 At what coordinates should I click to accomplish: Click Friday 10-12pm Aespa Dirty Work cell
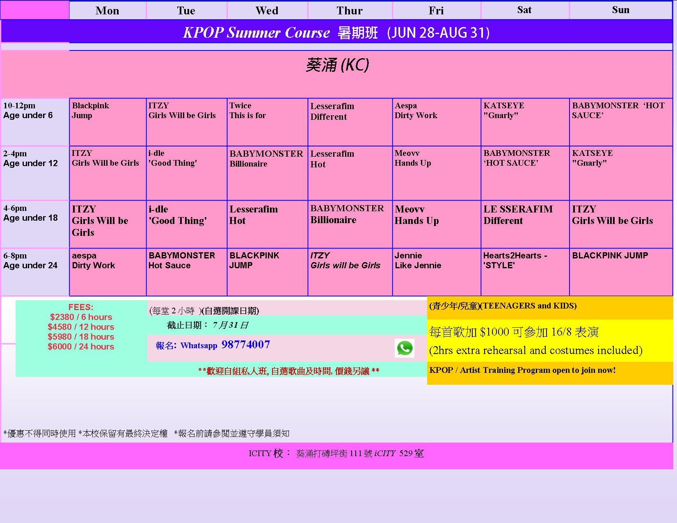click(437, 122)
